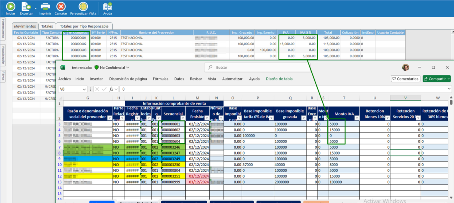Viewport: 454px width, 203px height.
Task: Expand the Exportar dropdown arrow
Action: pyautogui.click(x=35, y=8)
